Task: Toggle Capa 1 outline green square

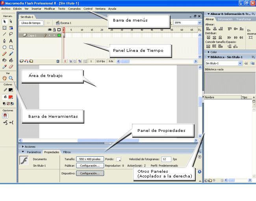Action: 59,35
